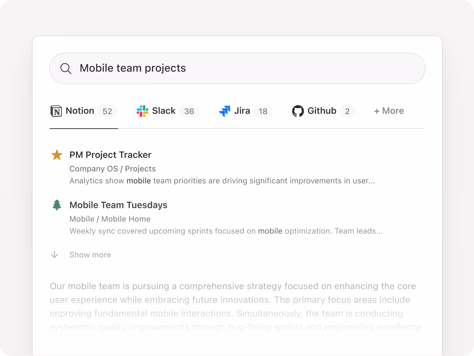Click the Mobile / Mobile Home breadcrumb
This screenshot has width=474, height=356.
pos(110,219)
